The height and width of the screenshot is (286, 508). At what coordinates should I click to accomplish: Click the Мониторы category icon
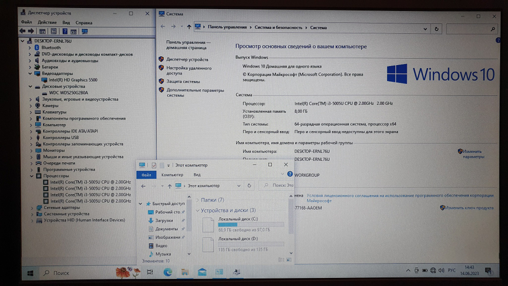point(38,150)
